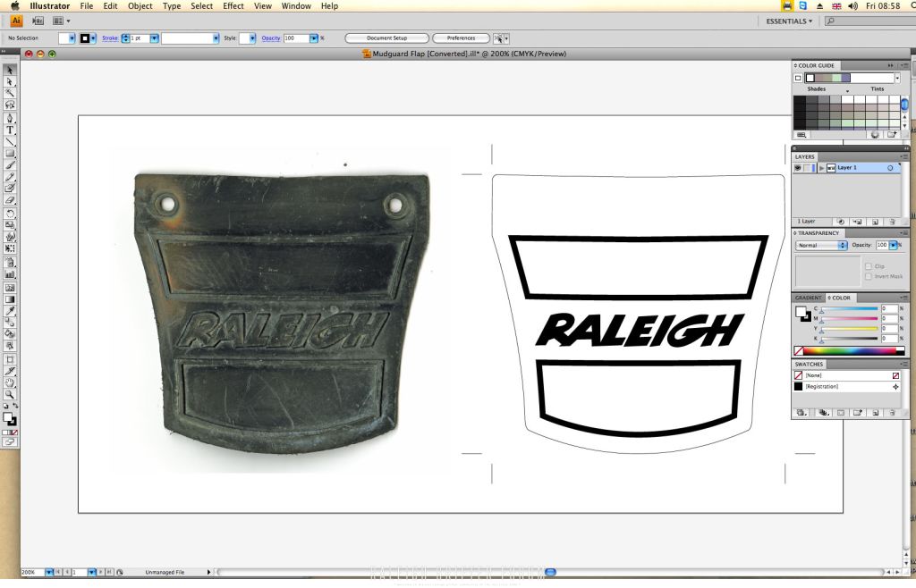Select the Gradient tool in toolbox
Screen dimensions: 916x588
coord(9,299)
